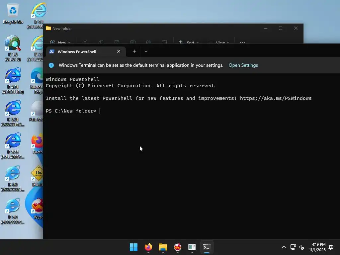Open the clock showing 4:19 PM
The image size is (340, 255).
click(x=317, y=247)
